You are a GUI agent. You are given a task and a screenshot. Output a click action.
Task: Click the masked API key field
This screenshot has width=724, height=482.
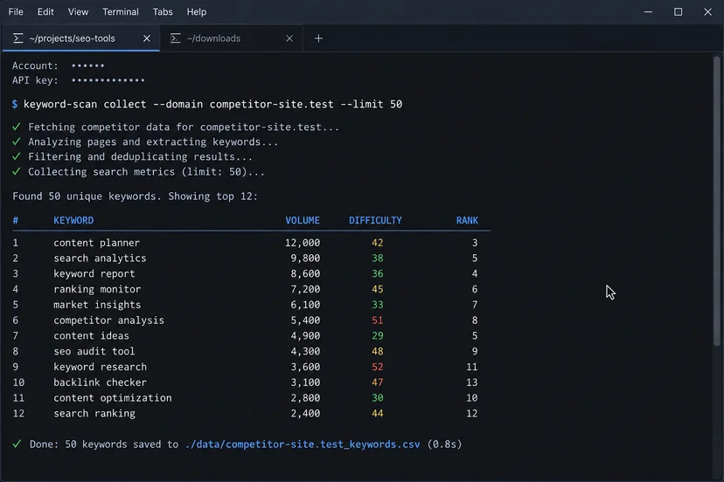[108, 80]
